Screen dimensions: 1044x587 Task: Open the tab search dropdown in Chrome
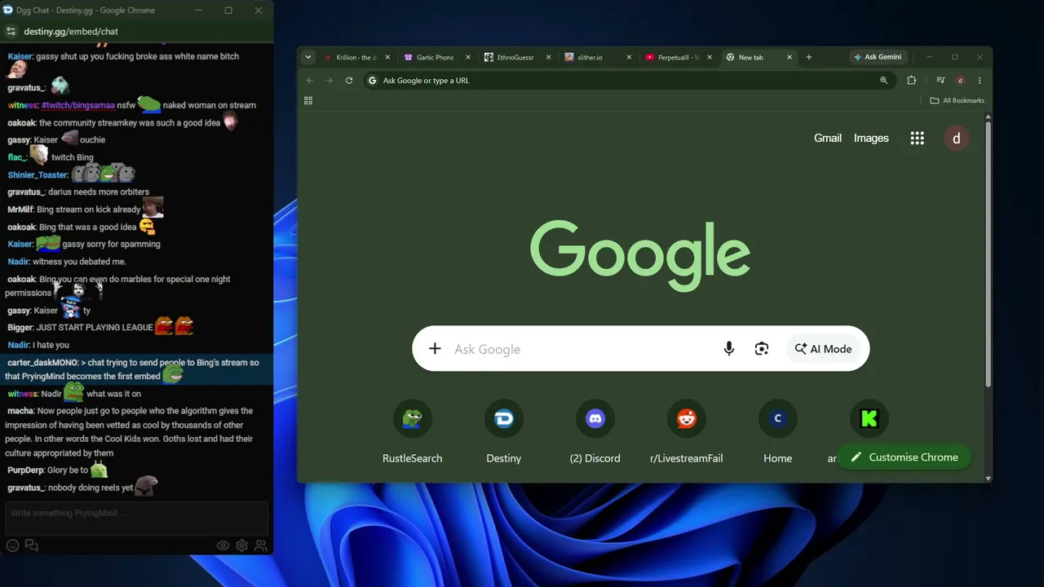[307, 57]
